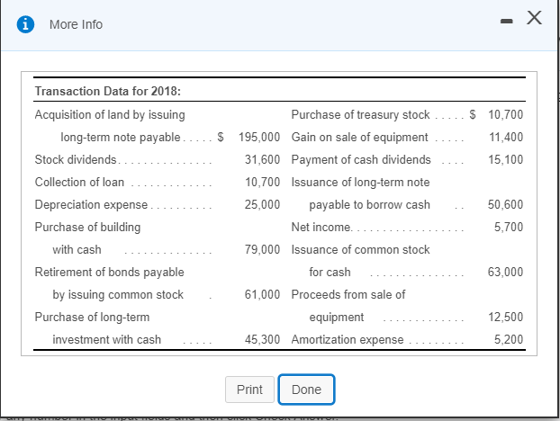Click 'Transaction Data for 2018:' heading

click(x=108, y=91)
